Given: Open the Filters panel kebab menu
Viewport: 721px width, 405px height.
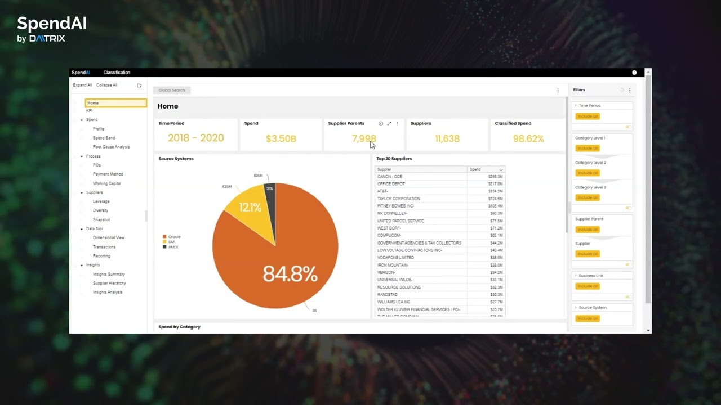Looking at the screenshot, I should (630, 90).
